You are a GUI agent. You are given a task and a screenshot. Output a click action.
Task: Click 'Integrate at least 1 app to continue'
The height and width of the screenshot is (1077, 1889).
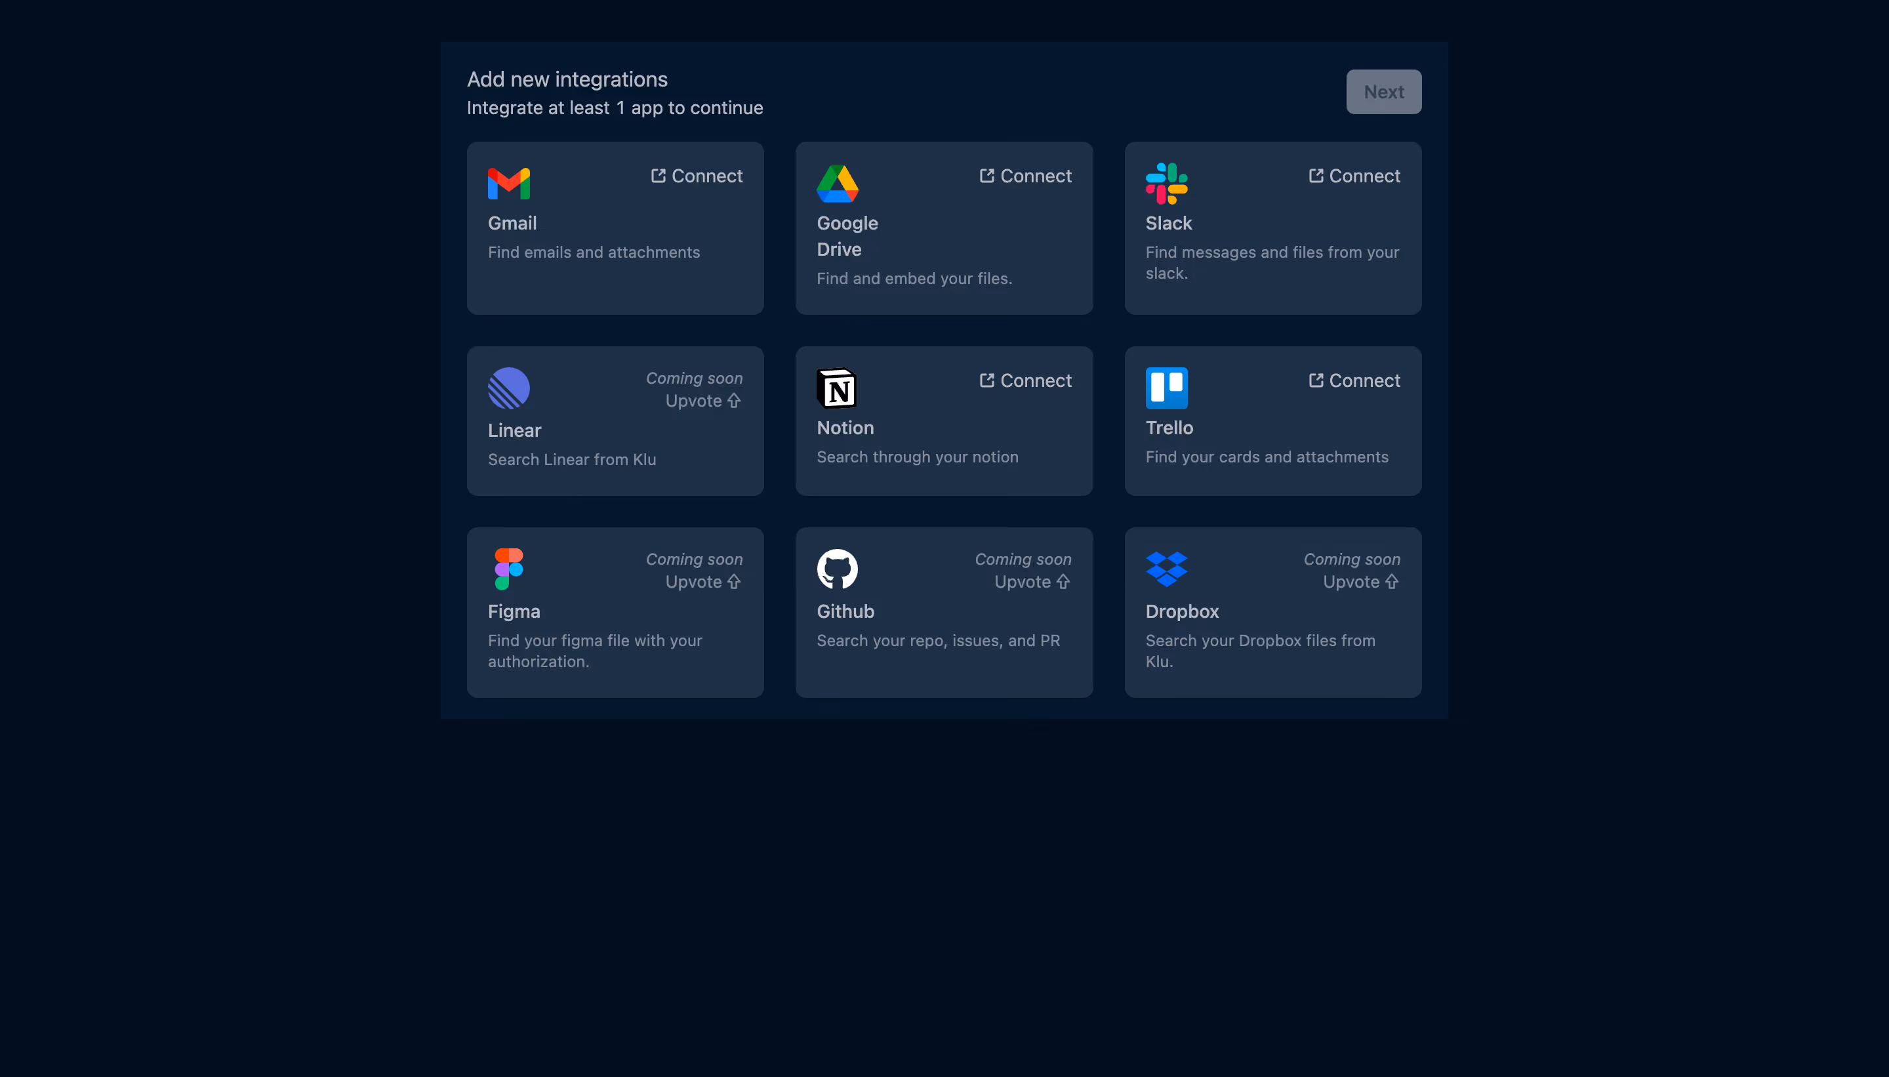tap(615, 108)
